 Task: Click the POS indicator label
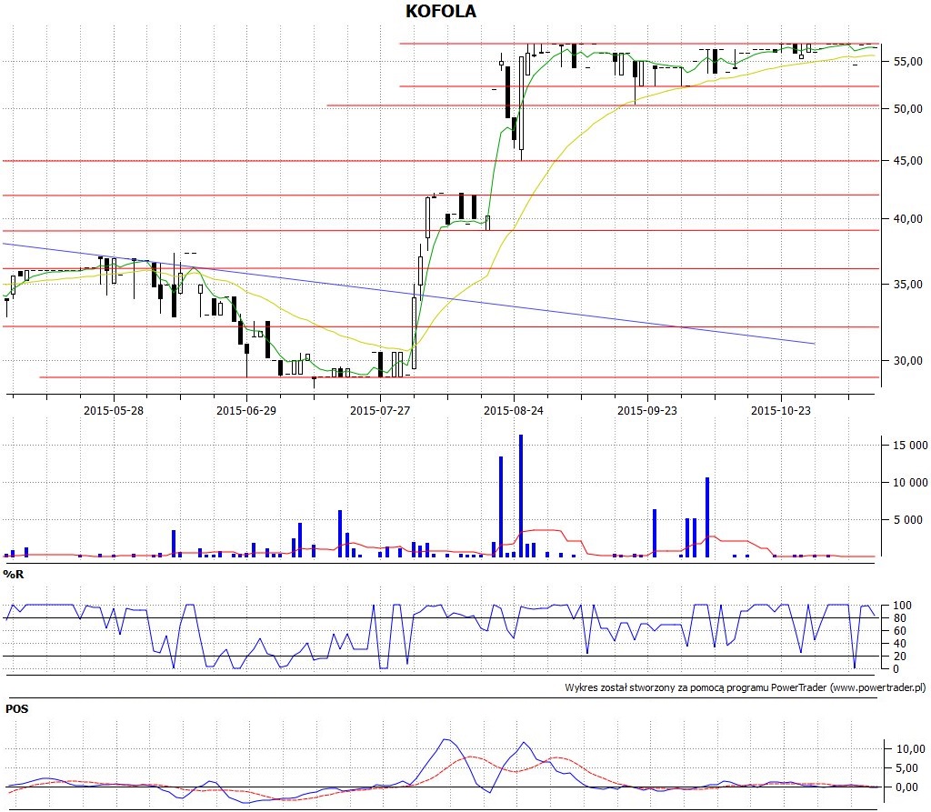click(x=16, y=708)
